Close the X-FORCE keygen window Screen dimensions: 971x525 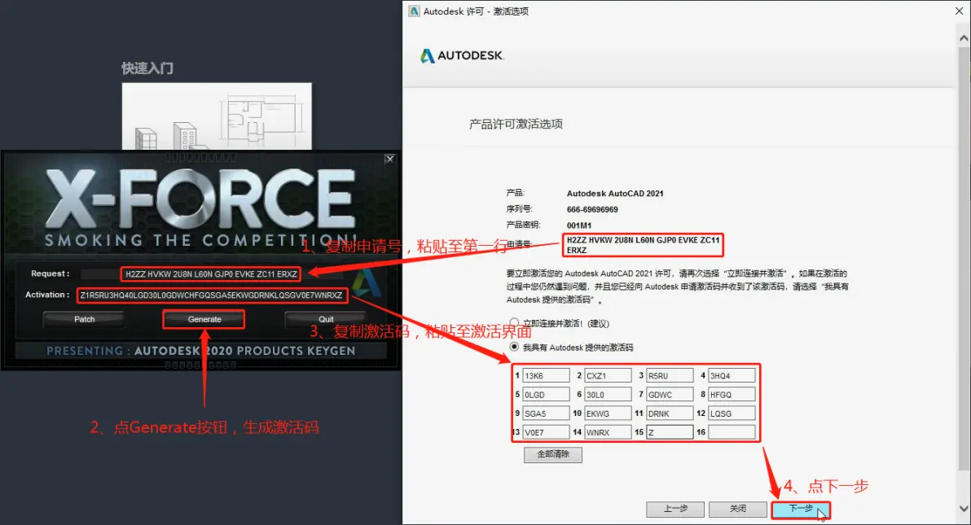click(x=389, y=159)
